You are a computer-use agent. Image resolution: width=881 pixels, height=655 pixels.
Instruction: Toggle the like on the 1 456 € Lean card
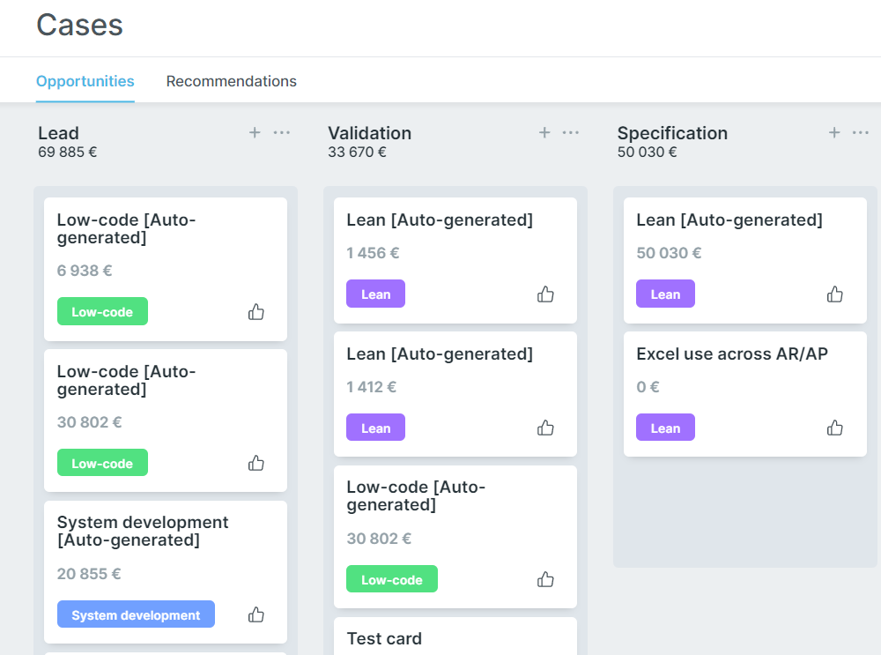[544, 294]
